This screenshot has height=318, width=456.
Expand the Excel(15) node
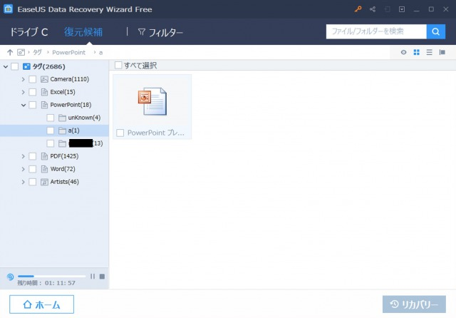point(24,92)
